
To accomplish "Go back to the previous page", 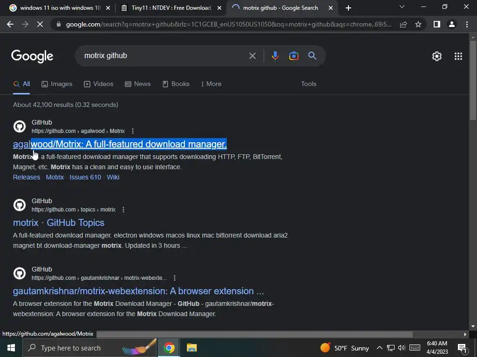I will pos(10,24).
